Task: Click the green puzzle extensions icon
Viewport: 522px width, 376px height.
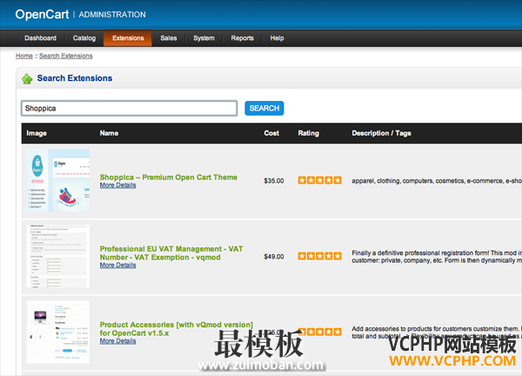Action: 27,78
